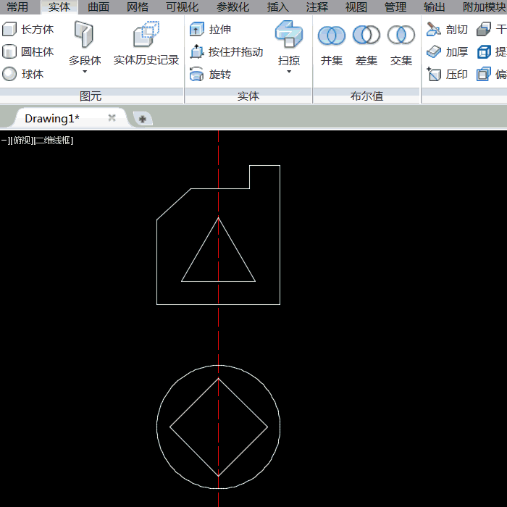Create a new drawing tab with plus
The height and width of the screenshot is (507, 507).
142,119
